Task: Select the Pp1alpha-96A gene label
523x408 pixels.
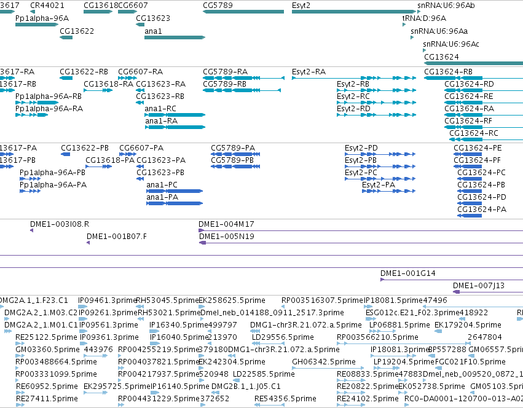Action: click(x=42, y=18)
